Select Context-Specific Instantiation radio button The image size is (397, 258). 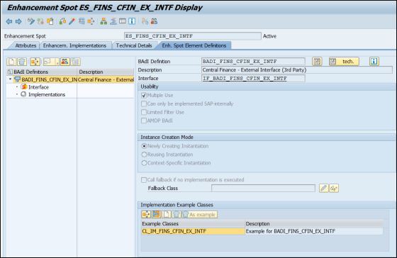pos(144,163)
